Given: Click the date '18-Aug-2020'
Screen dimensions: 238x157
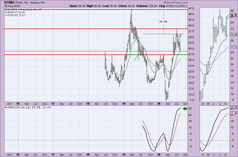Looking at the screenshot, I should click(x=12, y=6).
